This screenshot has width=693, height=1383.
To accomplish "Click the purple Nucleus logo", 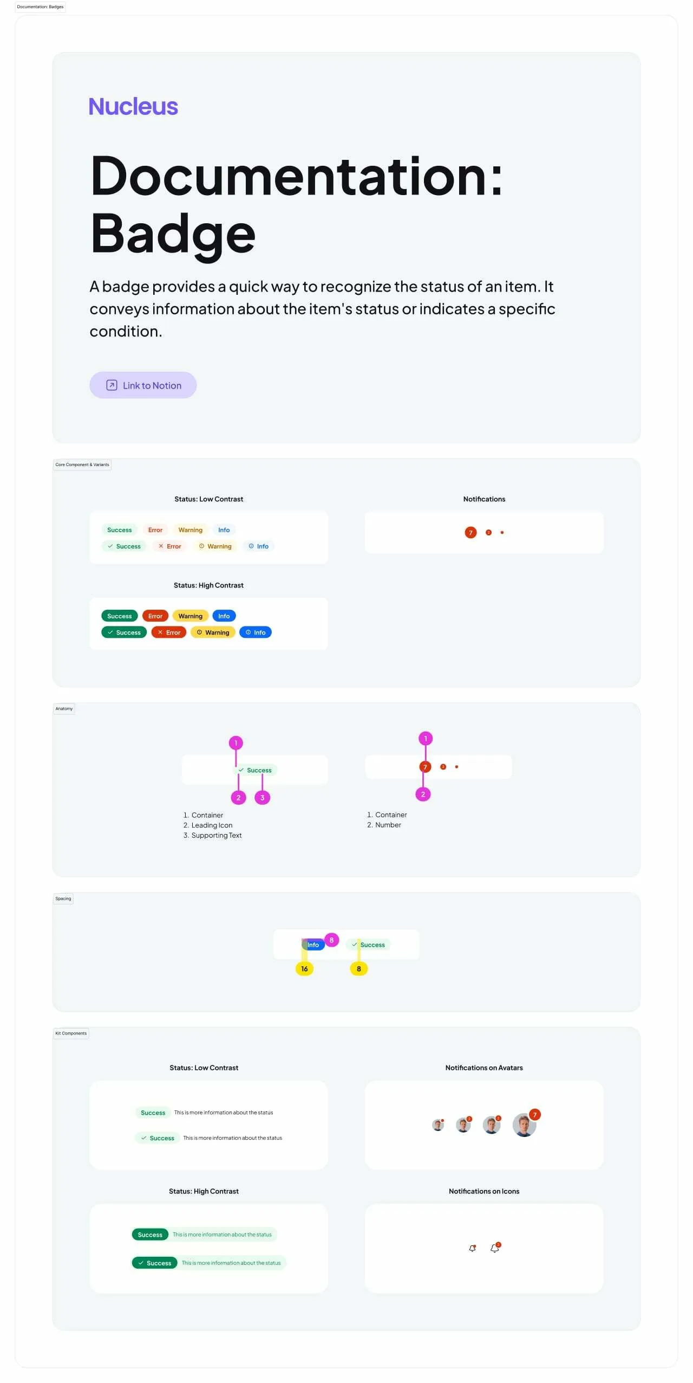I will pyautogui.click(x=133, y=106).
